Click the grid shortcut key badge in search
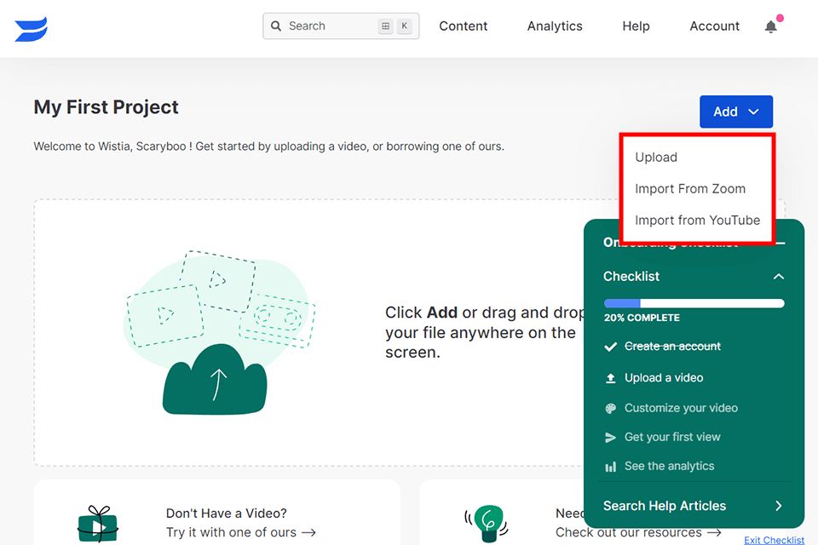This screenshot has width=818, height=545. pyautogui.click(x=385, y=26)
